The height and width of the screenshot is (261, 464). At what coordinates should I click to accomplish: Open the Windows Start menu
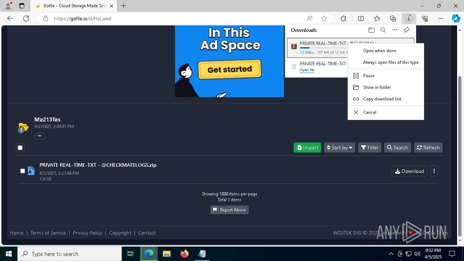(x=9, y=254)
